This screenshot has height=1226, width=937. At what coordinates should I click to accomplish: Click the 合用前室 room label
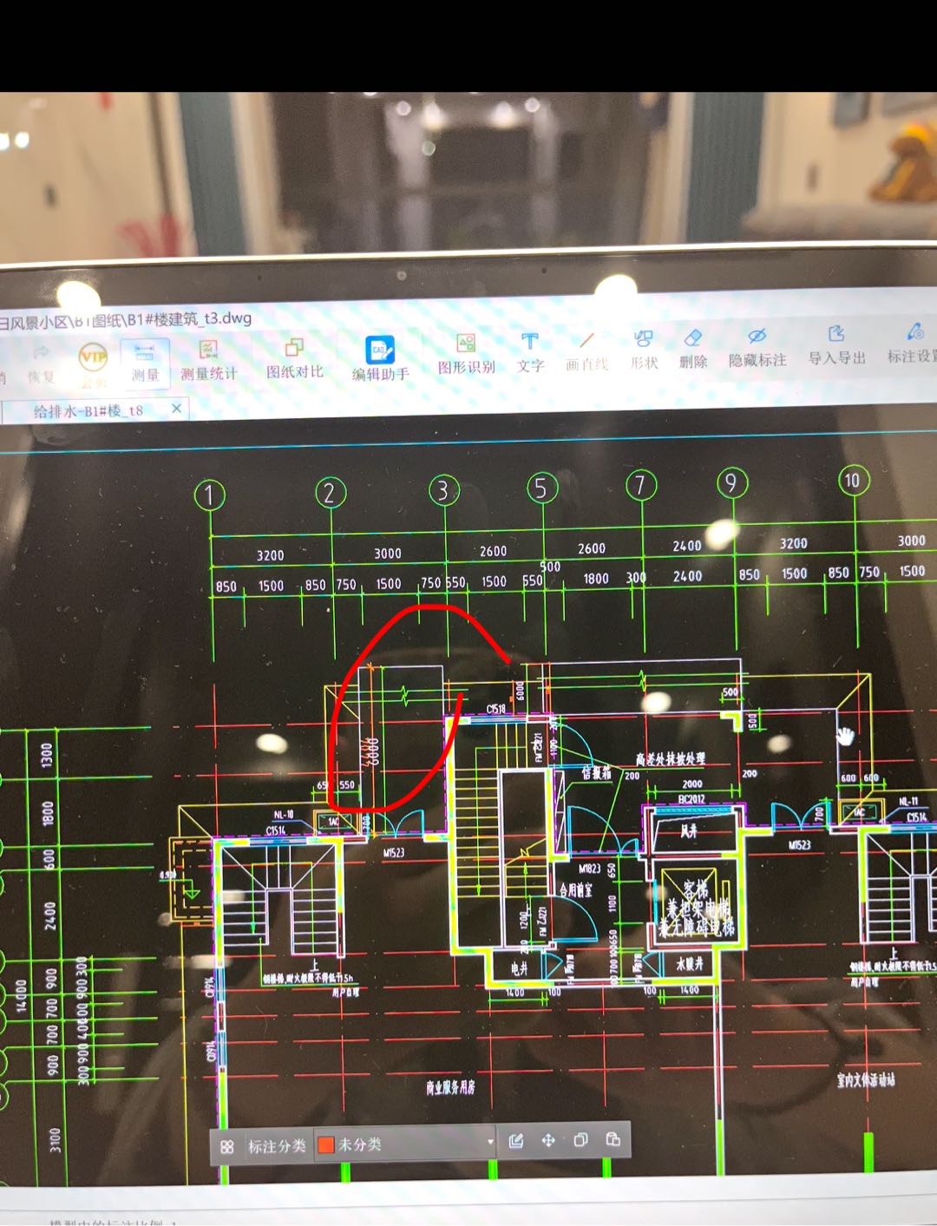pos(576,889)
